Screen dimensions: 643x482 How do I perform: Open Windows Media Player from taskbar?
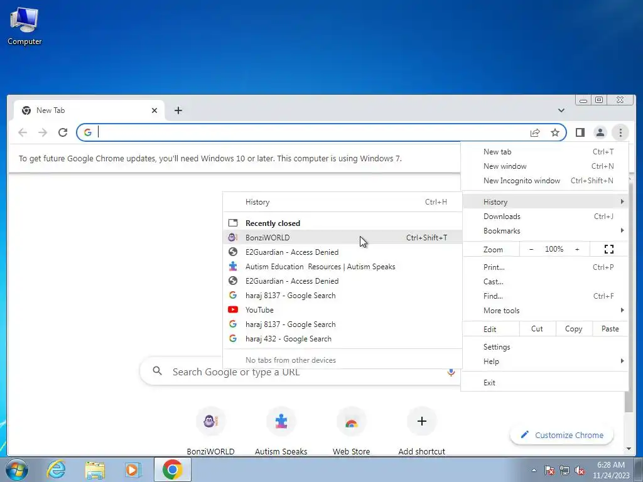(x=132, y=469)
